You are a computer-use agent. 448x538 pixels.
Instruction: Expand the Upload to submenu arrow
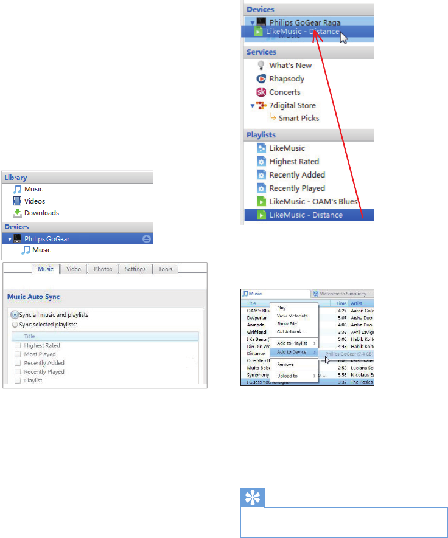(314, 376)
